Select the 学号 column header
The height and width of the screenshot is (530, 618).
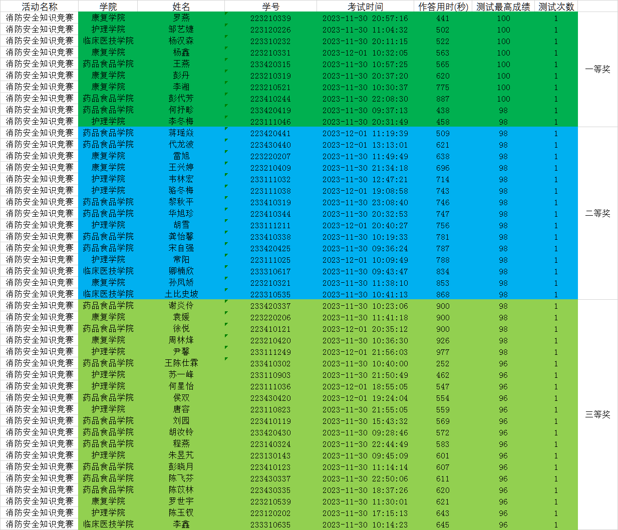tap(270, 7)
